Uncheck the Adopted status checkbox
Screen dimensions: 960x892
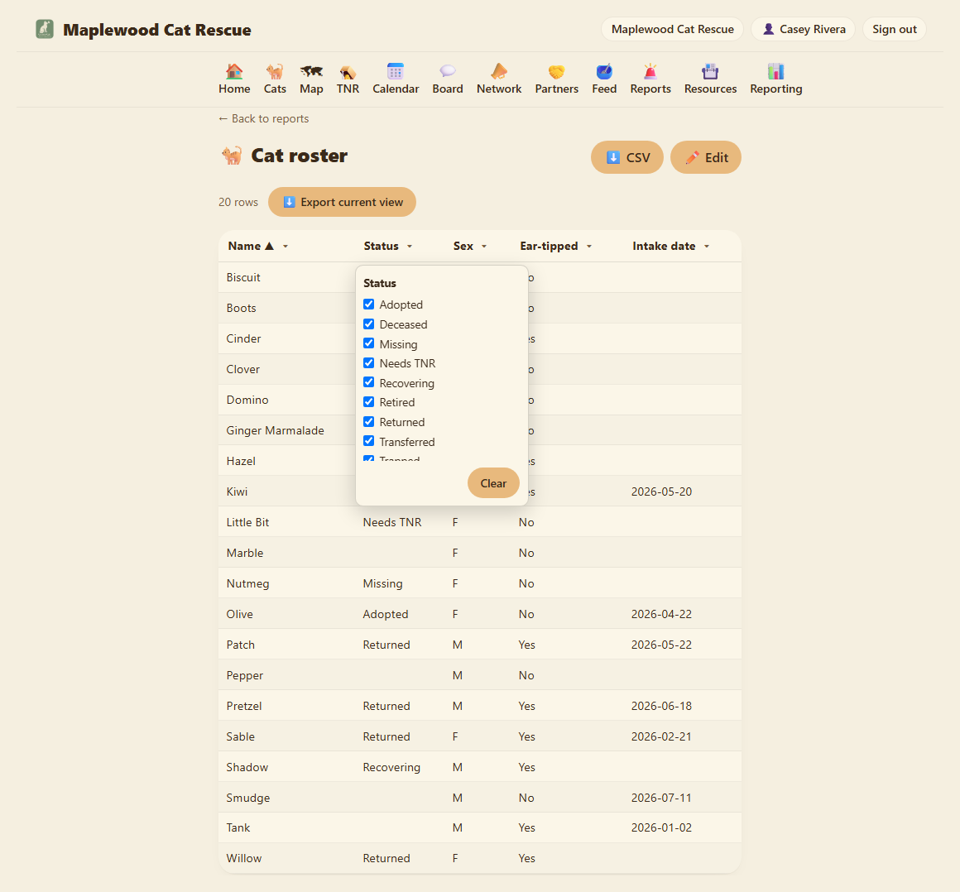point(368,305)
